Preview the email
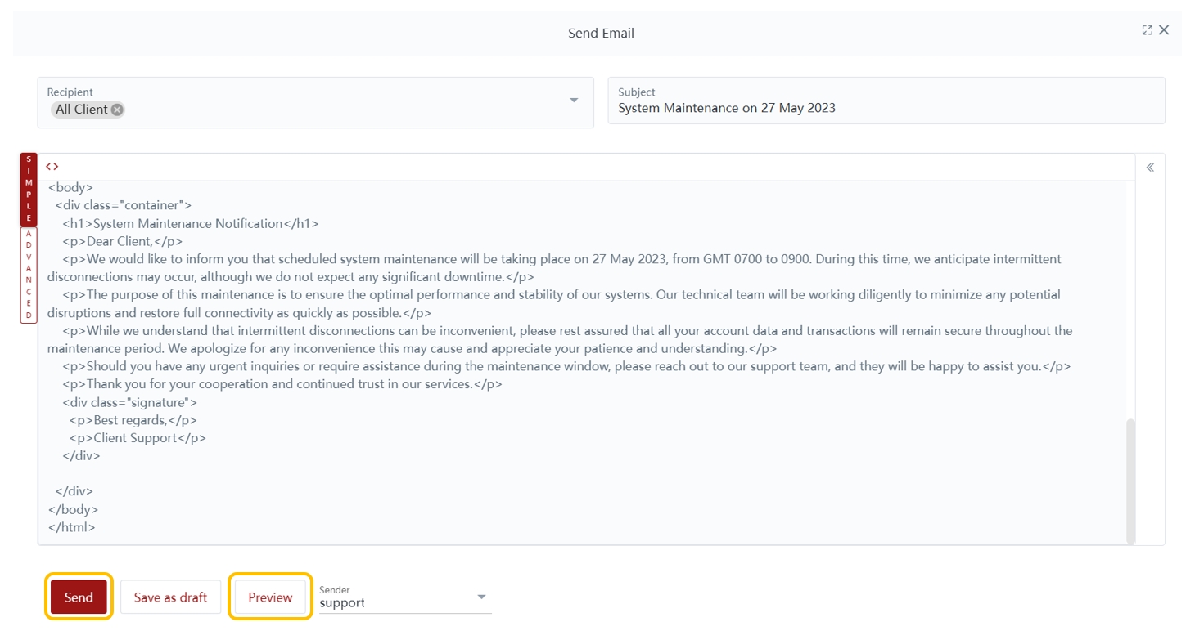The width and height of the screenshot is (1186, 631). coord(270,597)
